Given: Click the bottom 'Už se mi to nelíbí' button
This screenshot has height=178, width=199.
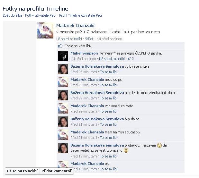Looking at the screenshot, I should click(x=22, y=171).
